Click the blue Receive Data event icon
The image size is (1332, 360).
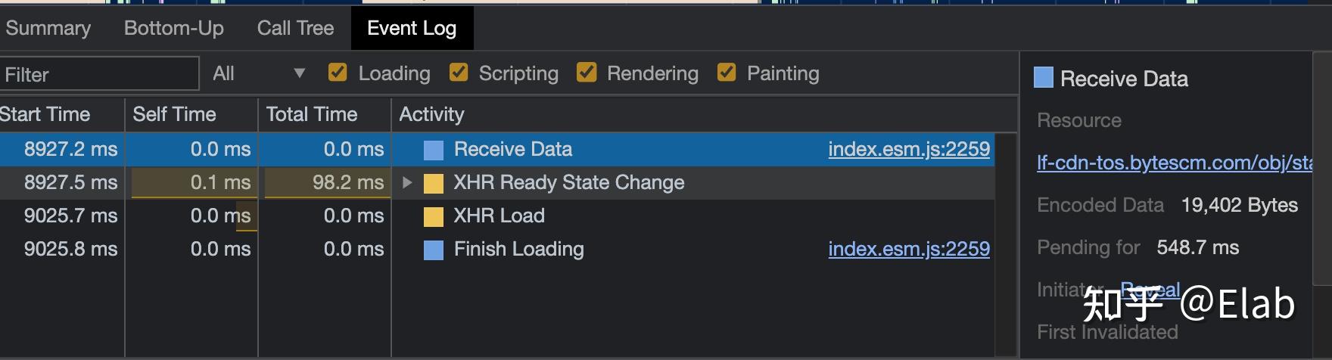[x=434, y=150]
